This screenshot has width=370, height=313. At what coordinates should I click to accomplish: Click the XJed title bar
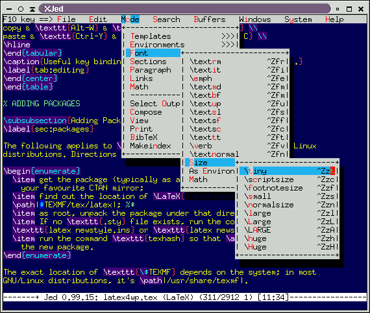(185, 9)
